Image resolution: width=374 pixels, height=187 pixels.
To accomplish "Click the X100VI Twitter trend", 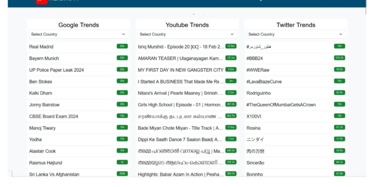I will coord(253,116).
